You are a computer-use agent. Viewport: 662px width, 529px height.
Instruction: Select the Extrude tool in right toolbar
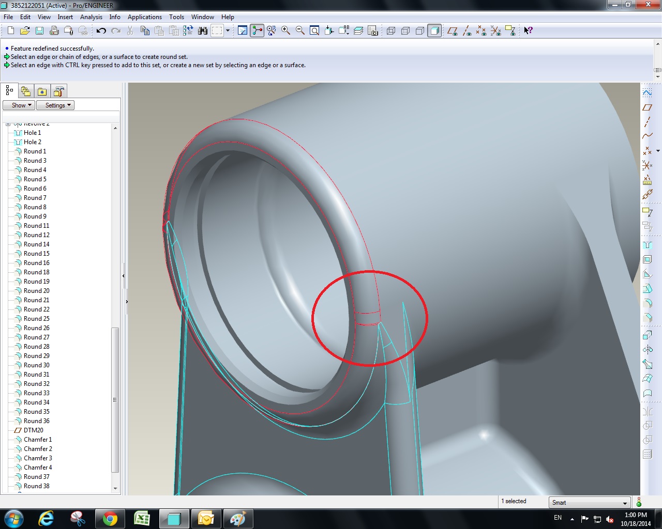(647, 335)
